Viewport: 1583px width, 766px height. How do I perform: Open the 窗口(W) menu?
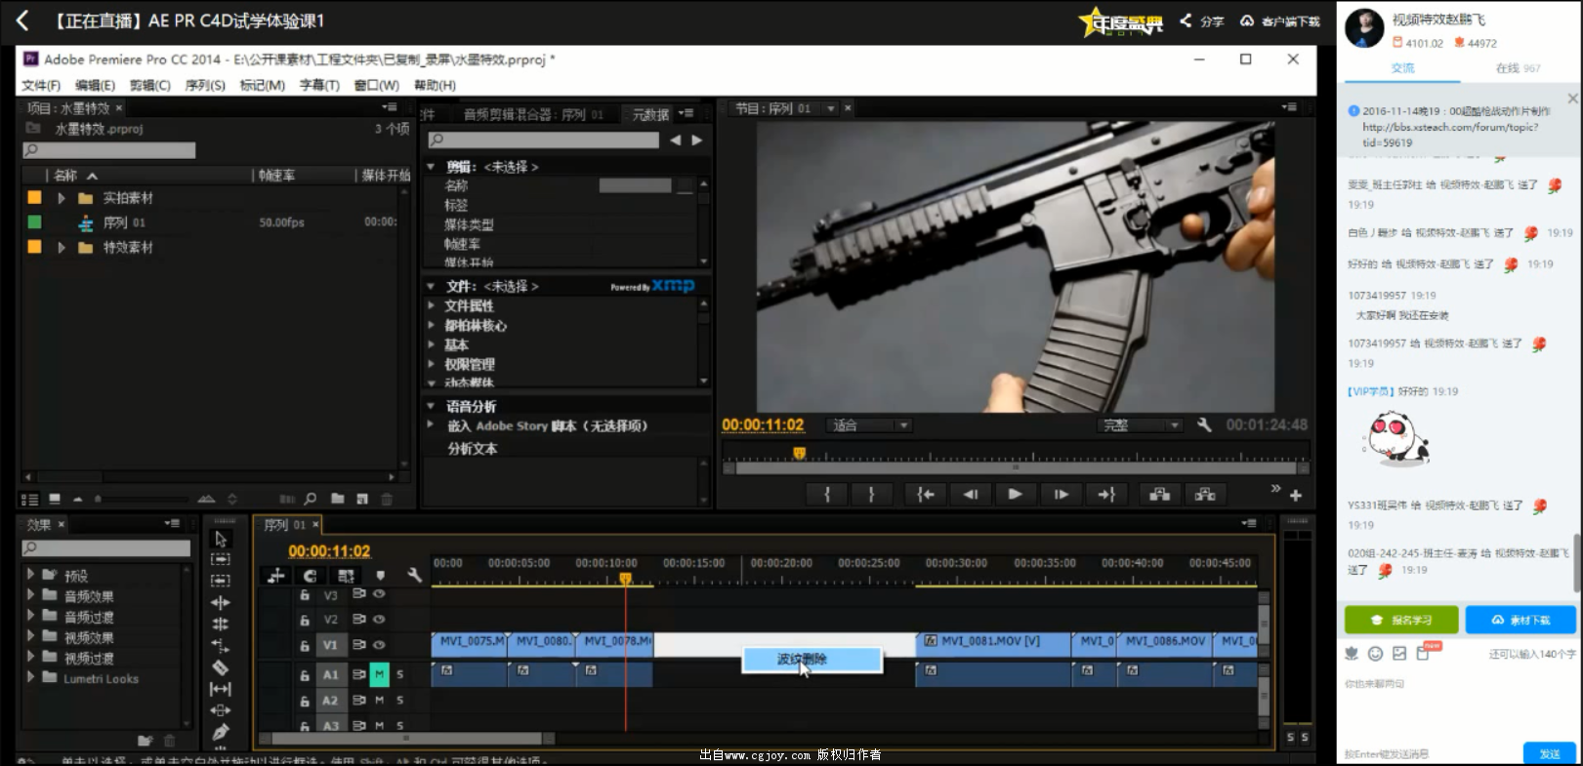point(376,85)
